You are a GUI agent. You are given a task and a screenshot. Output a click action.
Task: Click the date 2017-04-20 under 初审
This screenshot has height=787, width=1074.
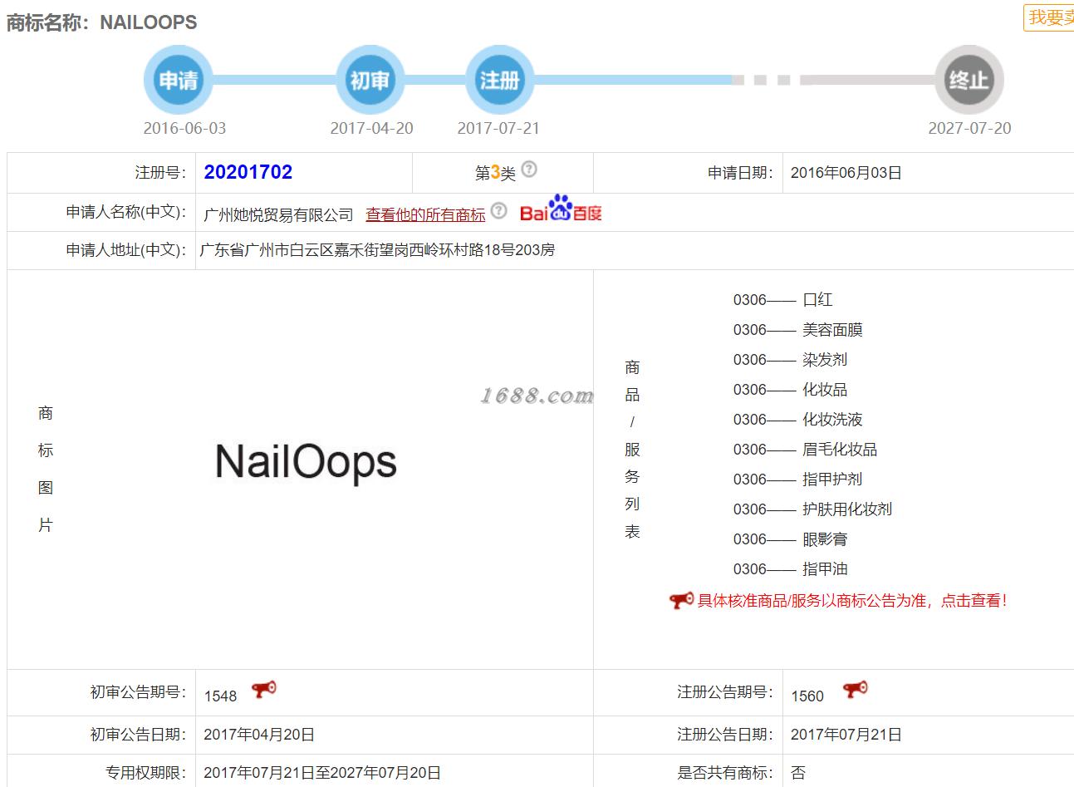[371, 128]
